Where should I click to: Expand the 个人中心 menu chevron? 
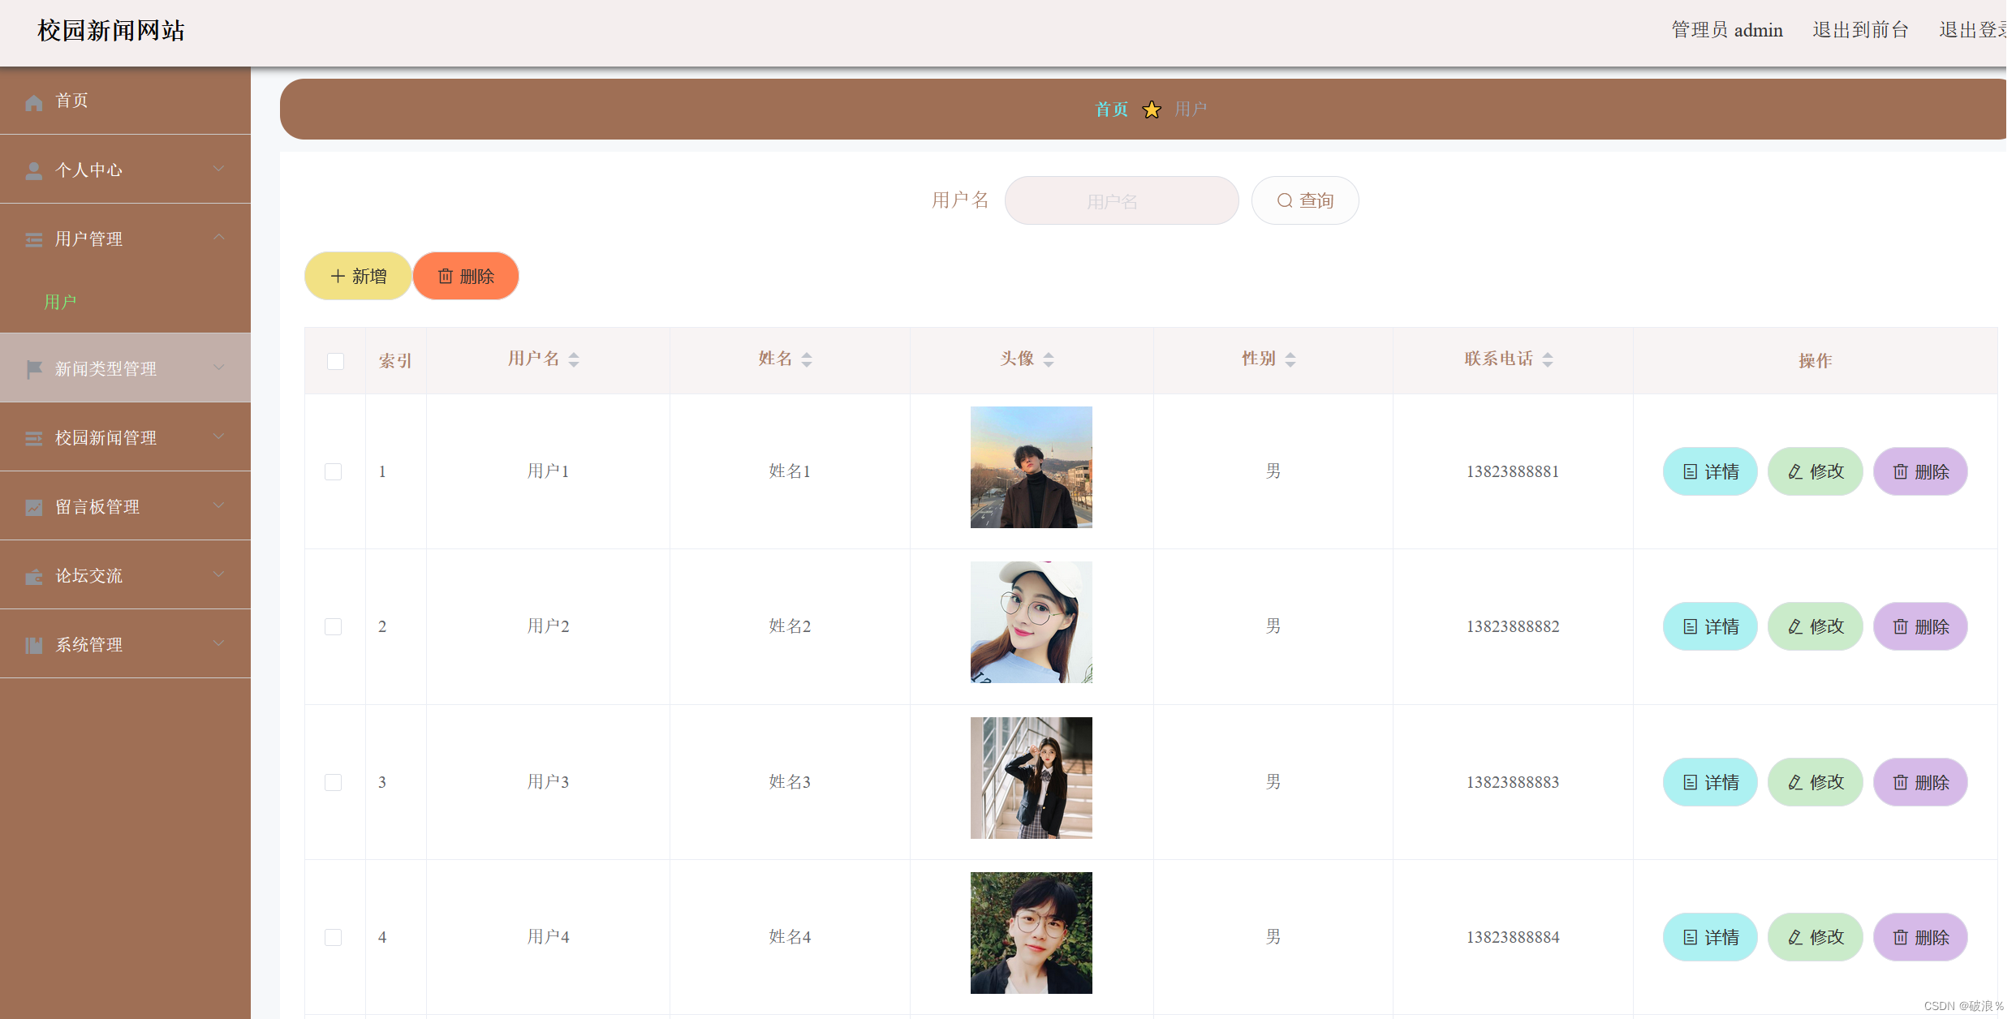coord(218,169)
